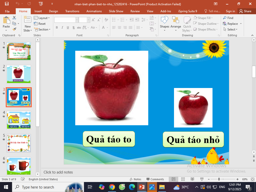Viewport: 256px width, 192px height.
Task: Open the Shapes gallery
Action: 164,23
